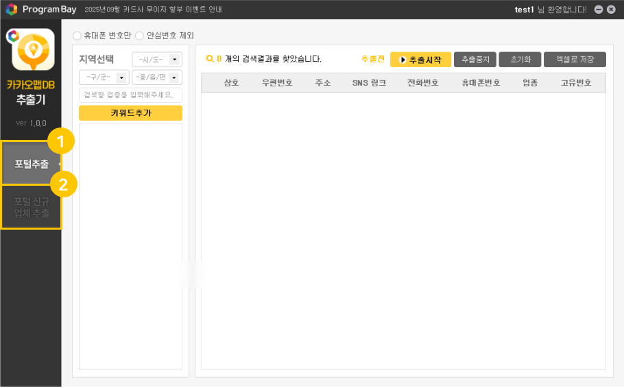Open the 동/읍/면 dropdown

pos(157,77)
